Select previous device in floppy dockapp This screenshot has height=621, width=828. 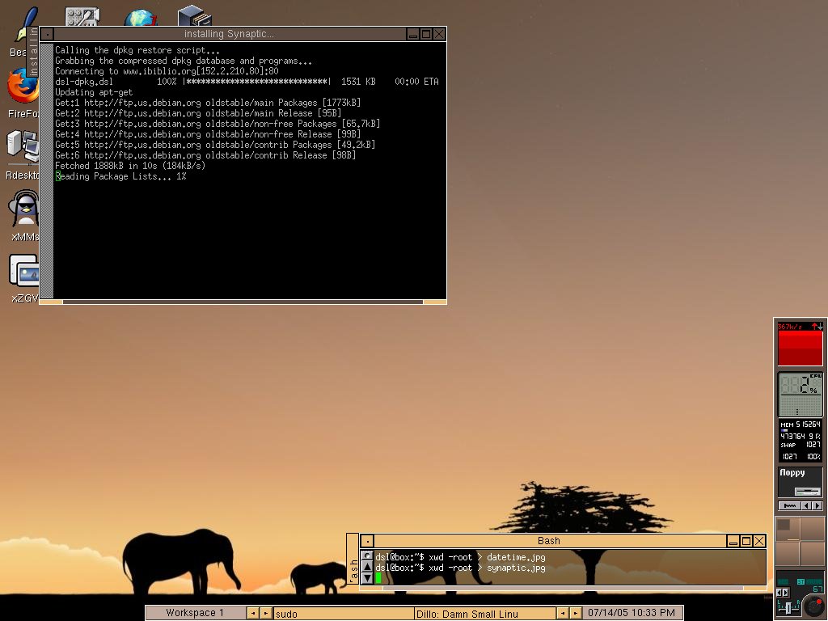point(806,506)
